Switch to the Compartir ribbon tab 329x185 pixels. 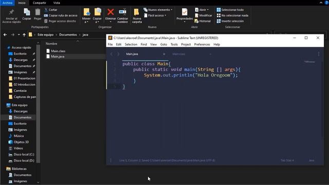pyautogui.click(x=39, y=3)
